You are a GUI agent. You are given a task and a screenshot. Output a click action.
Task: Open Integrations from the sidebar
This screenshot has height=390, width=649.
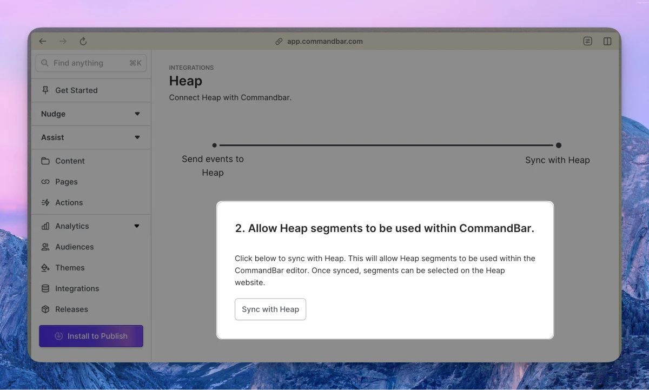tap(77, 289)
